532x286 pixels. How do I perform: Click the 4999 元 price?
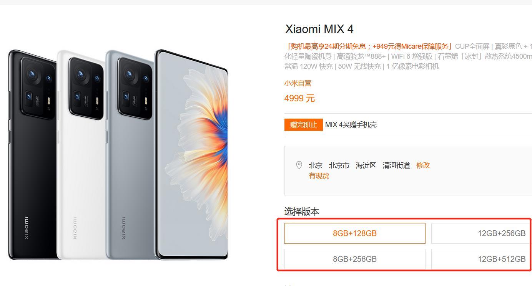[299, 98]
